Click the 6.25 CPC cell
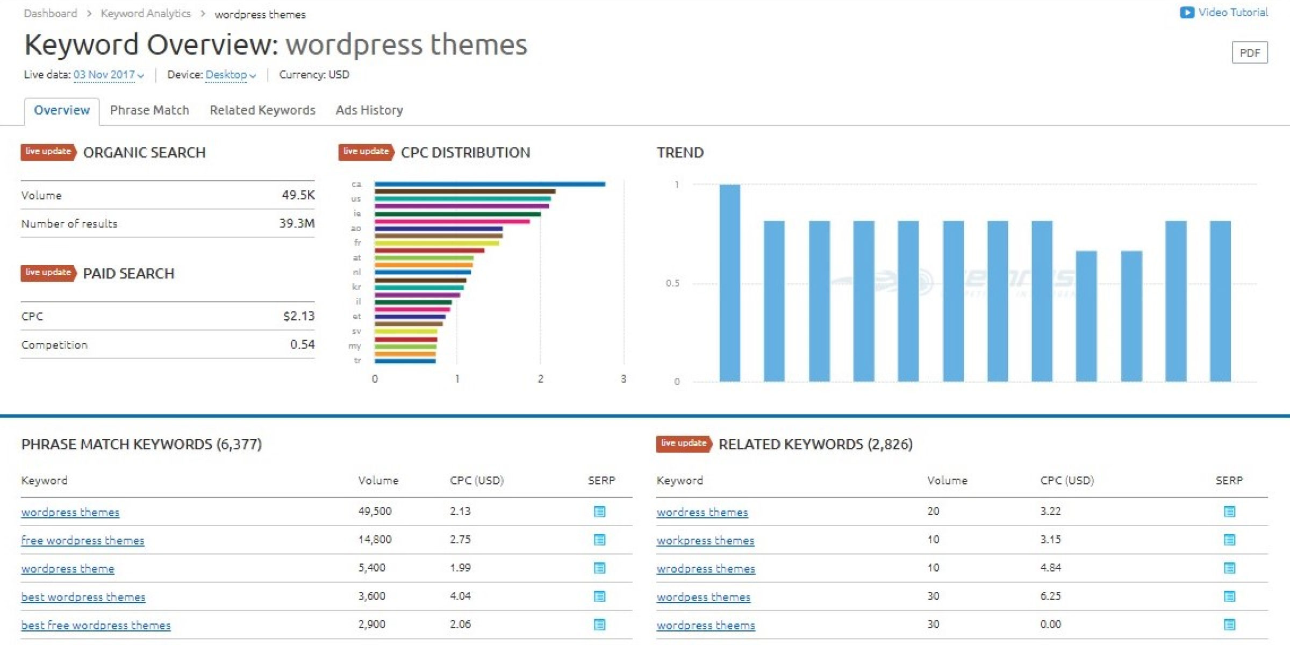The width and height of the screenshot is (1290, 645). tap(1050, 596)
